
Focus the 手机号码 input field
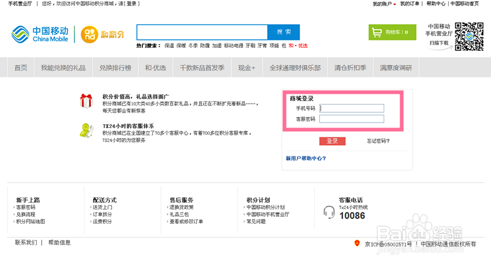352,108
